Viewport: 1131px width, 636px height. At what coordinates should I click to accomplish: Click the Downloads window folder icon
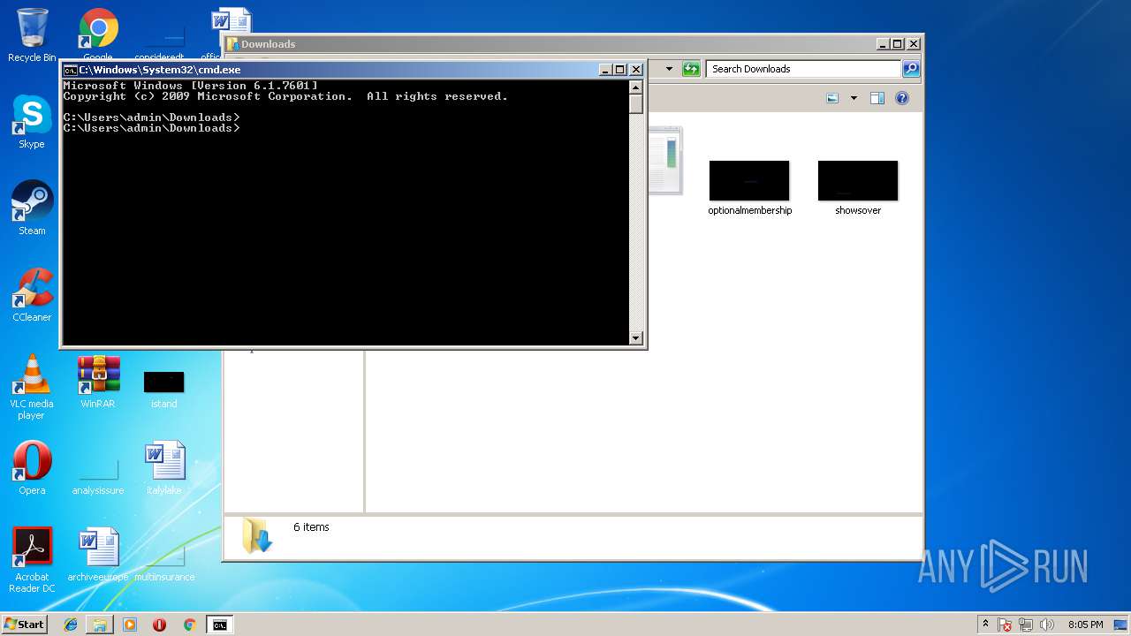(232, 44)
